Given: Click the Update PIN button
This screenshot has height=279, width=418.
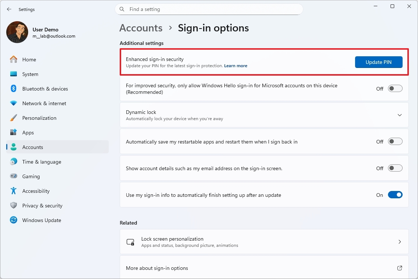Looking at the screenshot, I should tap(379, 62).
